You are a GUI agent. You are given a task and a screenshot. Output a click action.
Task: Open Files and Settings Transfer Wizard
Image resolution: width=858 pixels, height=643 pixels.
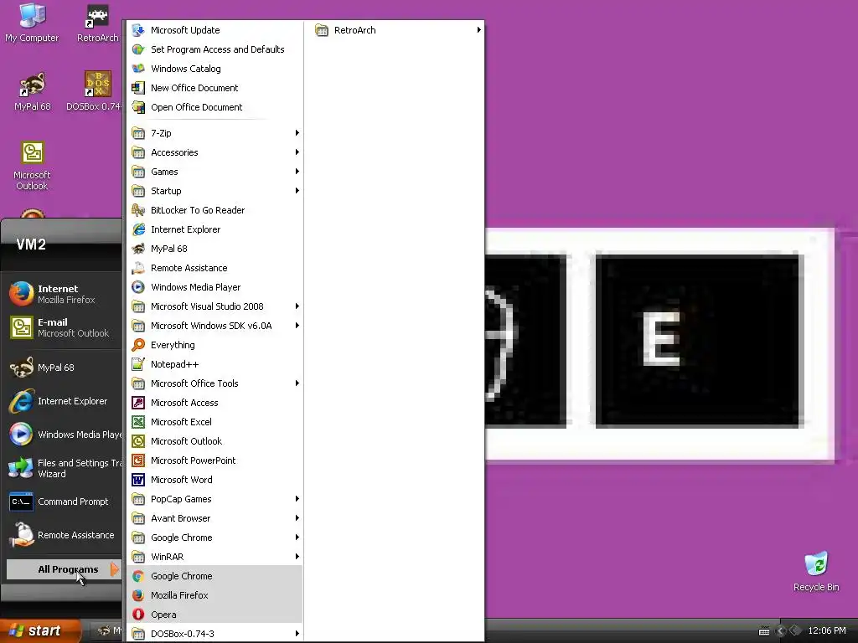(x=63, y=468)
